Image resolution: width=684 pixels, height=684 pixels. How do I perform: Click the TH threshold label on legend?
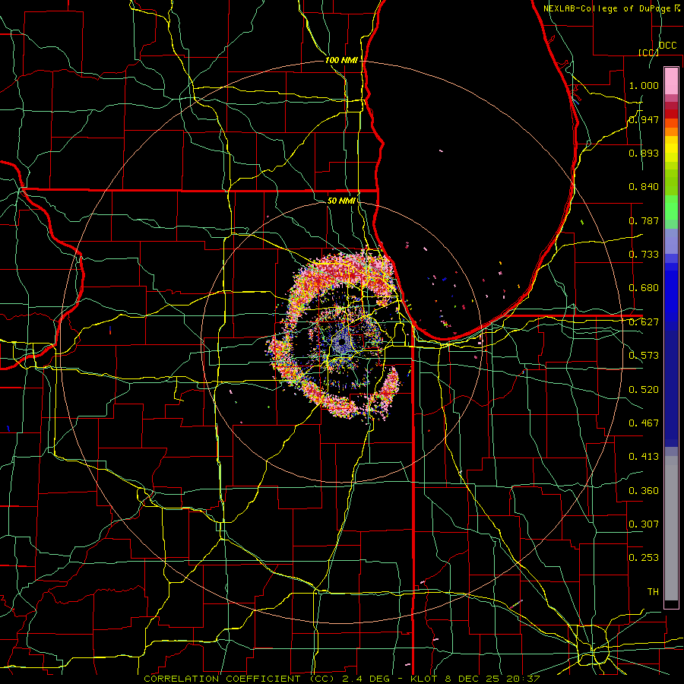(x=653, y=592)
